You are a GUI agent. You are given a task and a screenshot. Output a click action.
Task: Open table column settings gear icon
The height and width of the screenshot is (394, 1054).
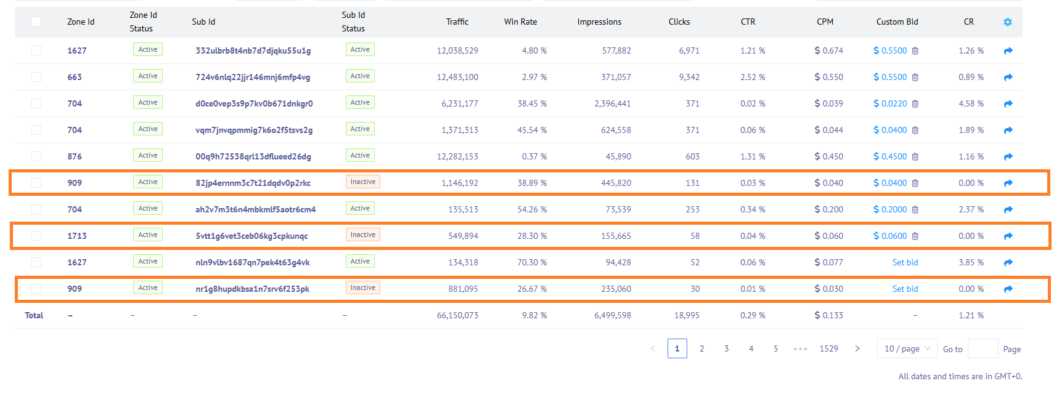coord(1008,22)
